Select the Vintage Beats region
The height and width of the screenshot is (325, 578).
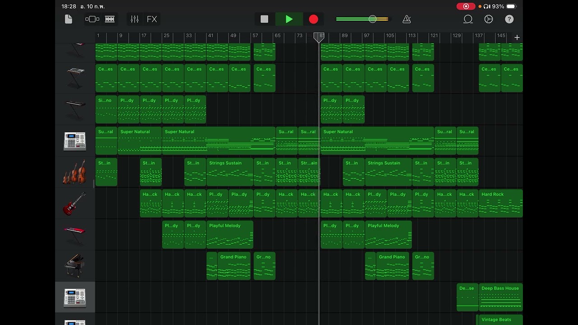click(x=500, y=320)
